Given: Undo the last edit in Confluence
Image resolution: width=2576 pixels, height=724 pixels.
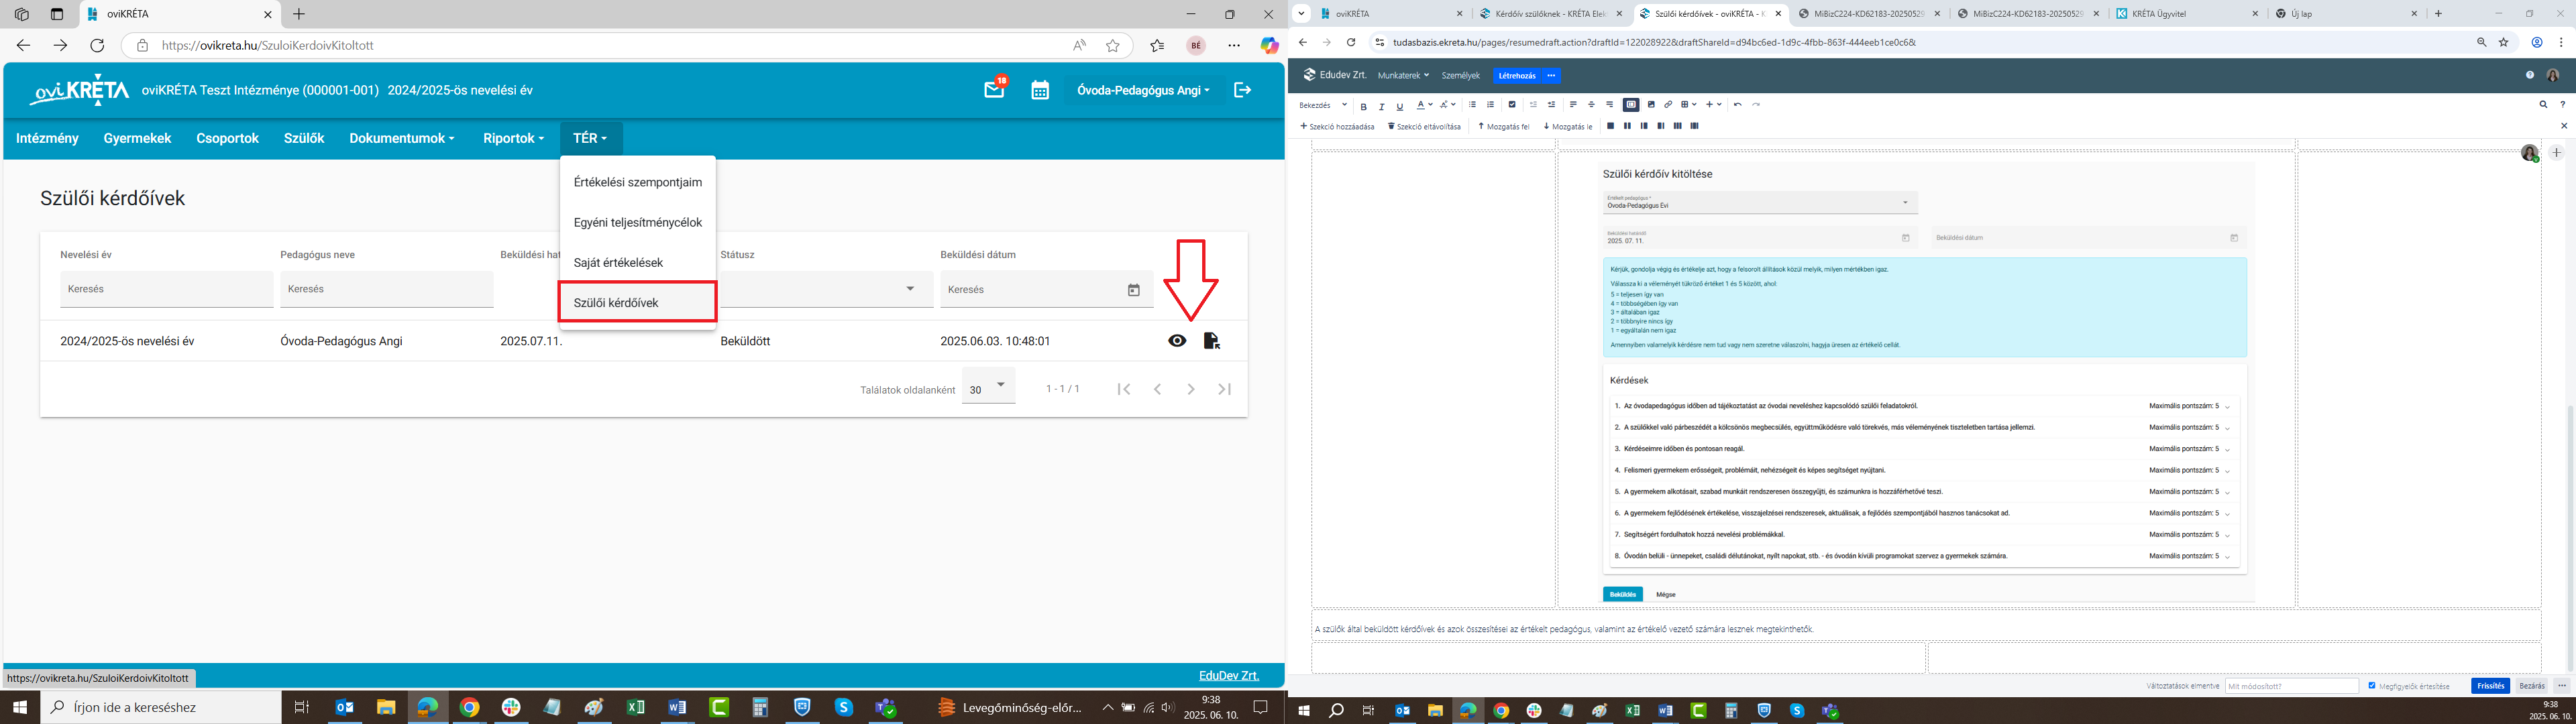Looking at the screenshot, I should coord(1738,105).
